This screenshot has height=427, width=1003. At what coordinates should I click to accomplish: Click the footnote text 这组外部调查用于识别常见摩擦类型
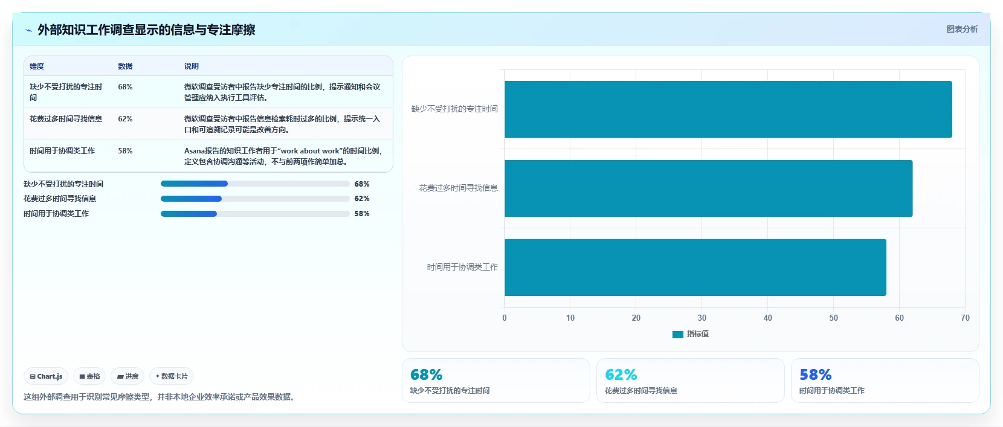tap(160, 397)
